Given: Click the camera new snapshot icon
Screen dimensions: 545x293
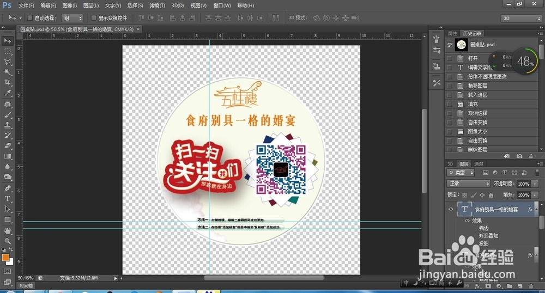Looking at the screenshot, I should pyautogui.click(x=519, y=156).
